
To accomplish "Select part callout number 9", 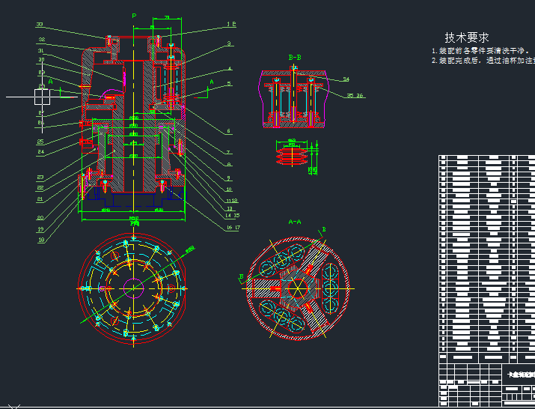I will (x=229, y=178).
